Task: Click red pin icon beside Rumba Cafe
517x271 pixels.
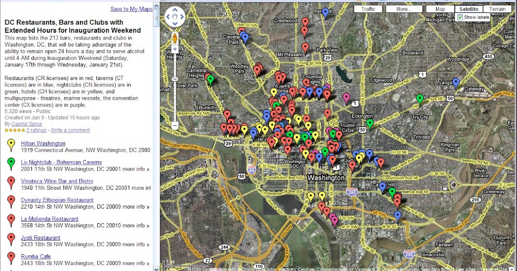Action: tap(11, 259)
